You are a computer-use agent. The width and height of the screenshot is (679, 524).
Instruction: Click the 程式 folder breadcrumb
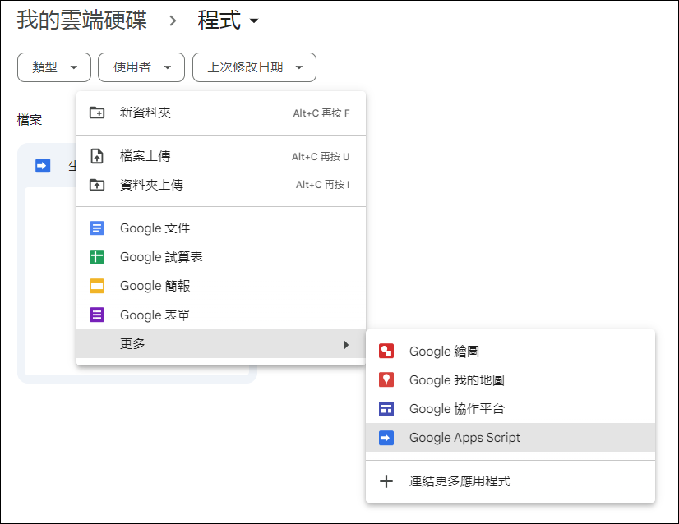coord(219,21)
